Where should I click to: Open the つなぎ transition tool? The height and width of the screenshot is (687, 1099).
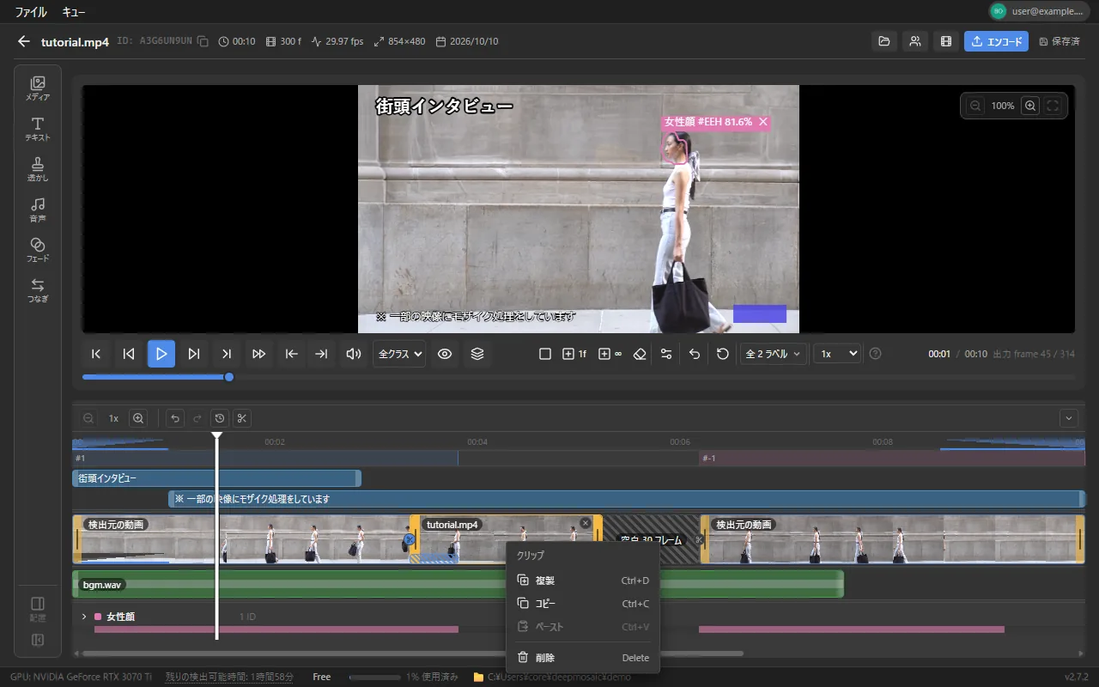point(38,291)
